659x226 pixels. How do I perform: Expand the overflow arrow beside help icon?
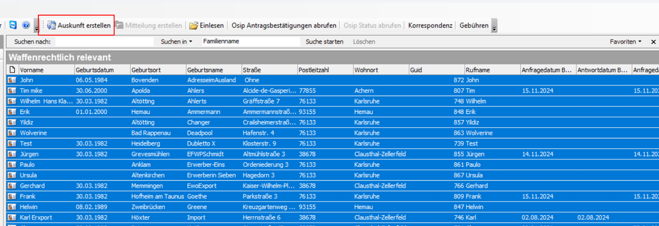click(x=36, y=28)
